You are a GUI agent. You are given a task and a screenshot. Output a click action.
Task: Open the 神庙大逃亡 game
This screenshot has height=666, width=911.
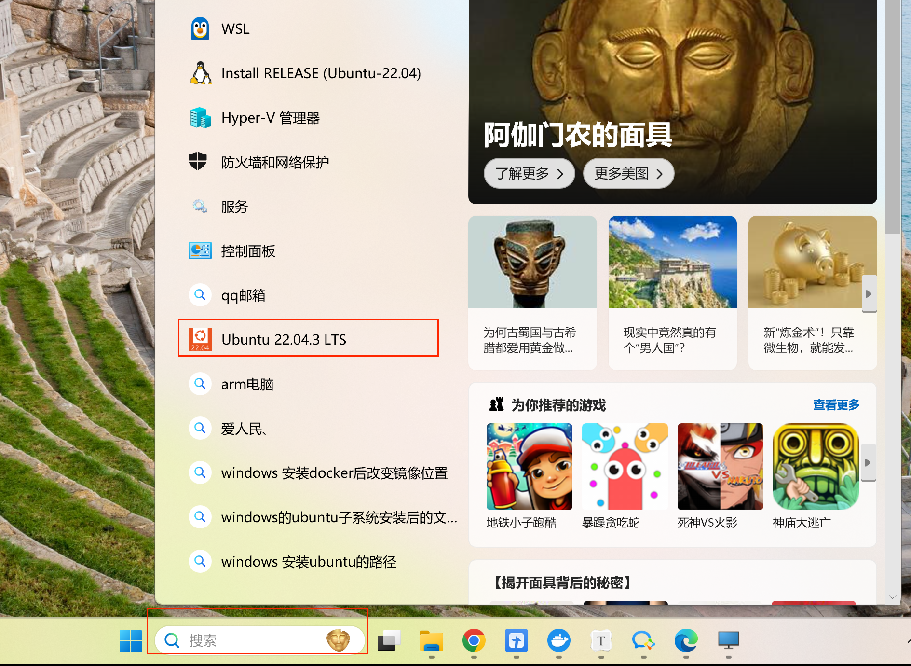tap(816, 476)
